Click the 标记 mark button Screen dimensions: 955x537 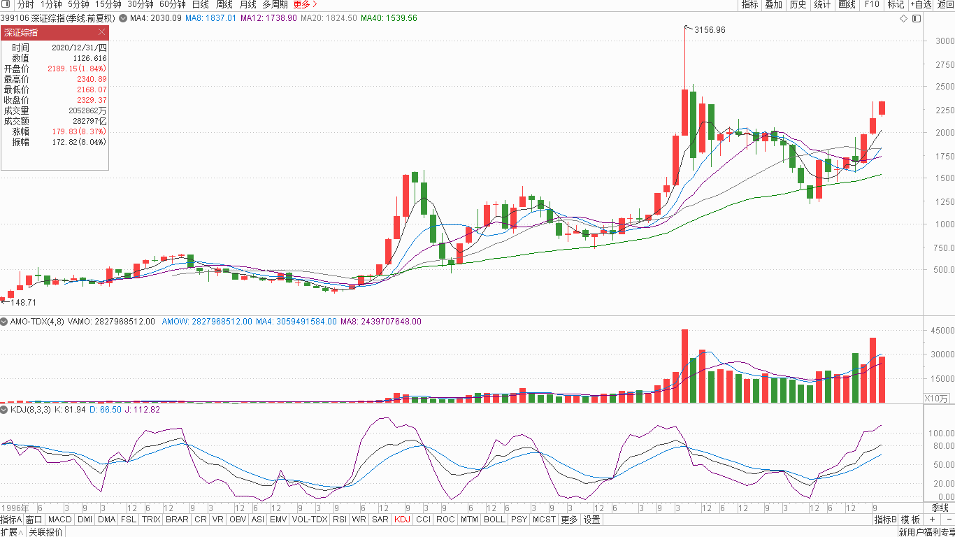click(x=896, y=4)
